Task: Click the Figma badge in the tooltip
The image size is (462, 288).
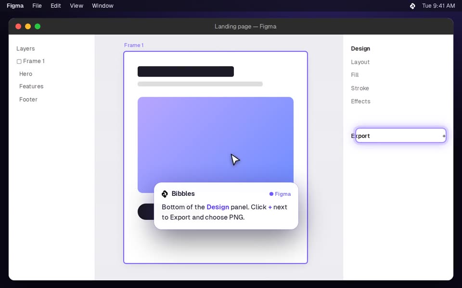Action: tap(280, 194)
